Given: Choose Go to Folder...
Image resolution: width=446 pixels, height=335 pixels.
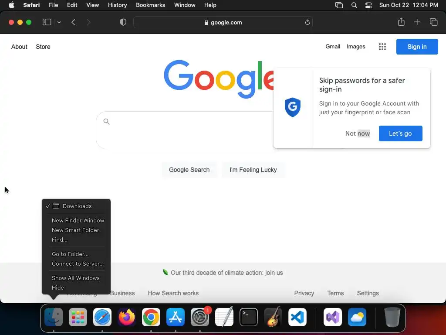Looking at the screenshot, I should [76, 254].
